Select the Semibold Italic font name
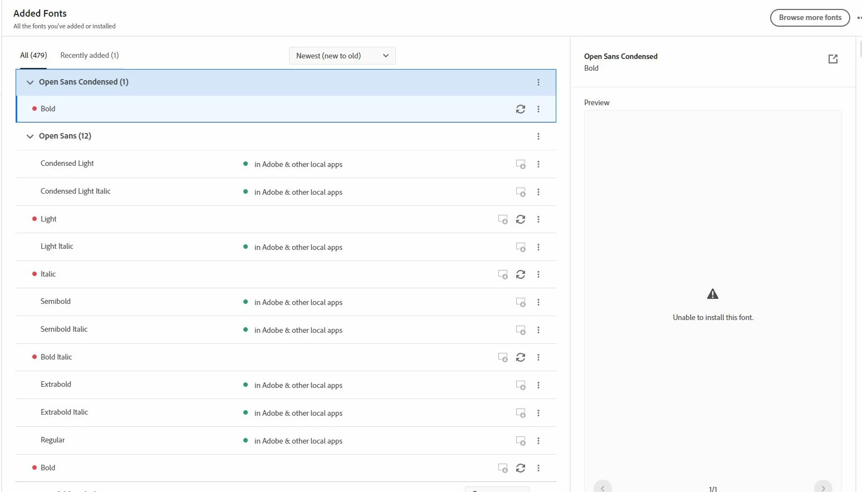Screen dimensions: 862x492 [64, 329]
